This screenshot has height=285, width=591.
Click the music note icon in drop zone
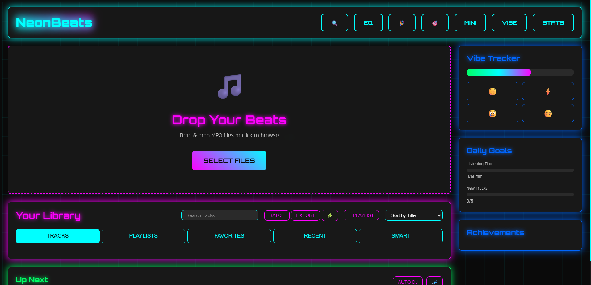point(229,87)
